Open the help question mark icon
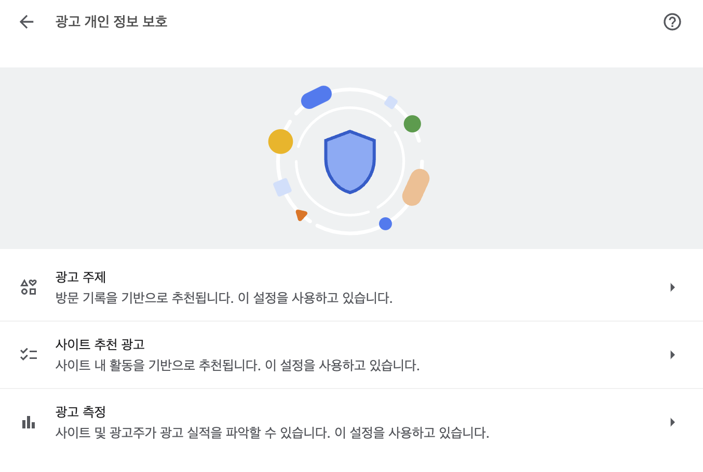 point(672,21)
